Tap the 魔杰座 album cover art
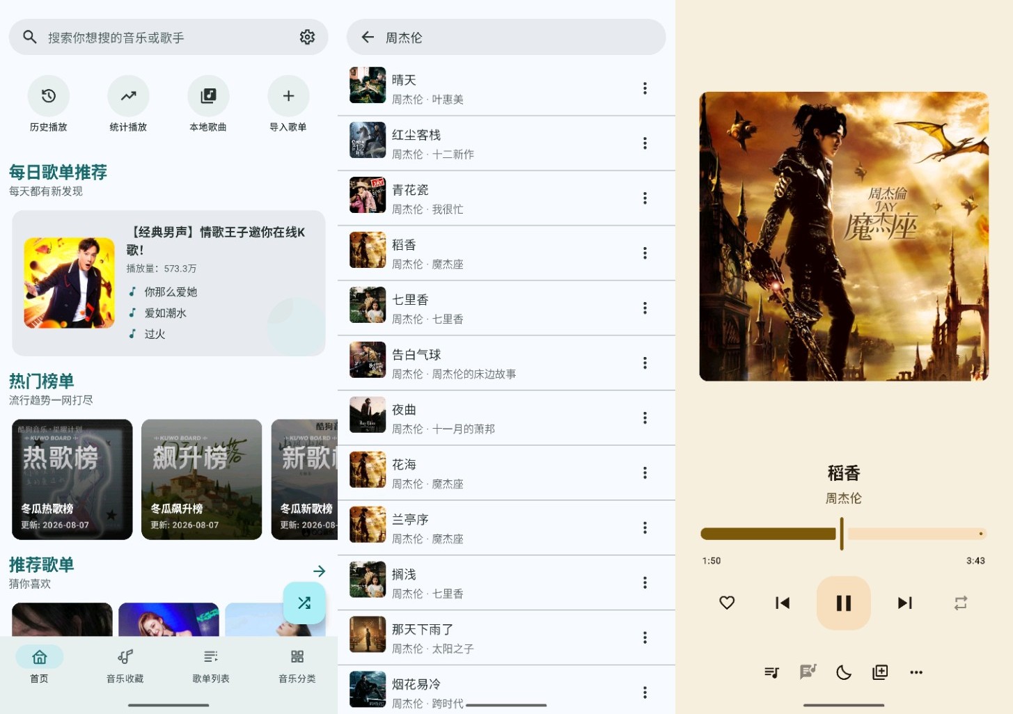The height and width of the screenshot is (714, 1013). (844, 237)
